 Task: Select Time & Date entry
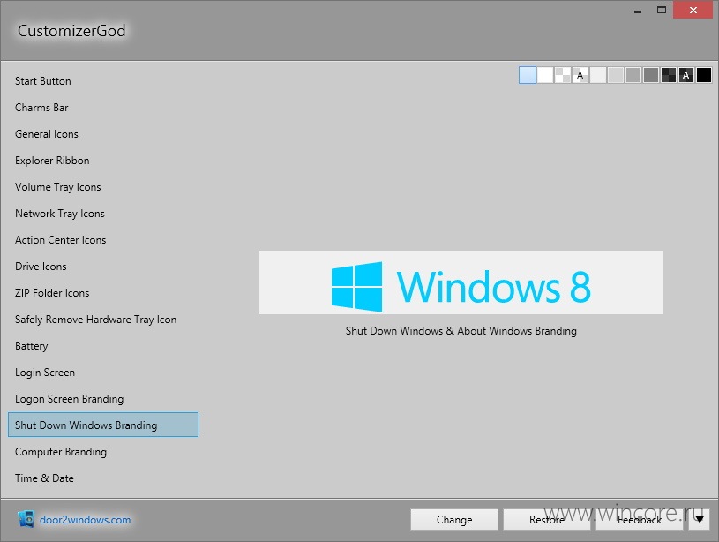[44, 478]
